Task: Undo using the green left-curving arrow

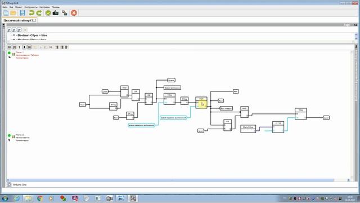Action: (x=31, y=13)
